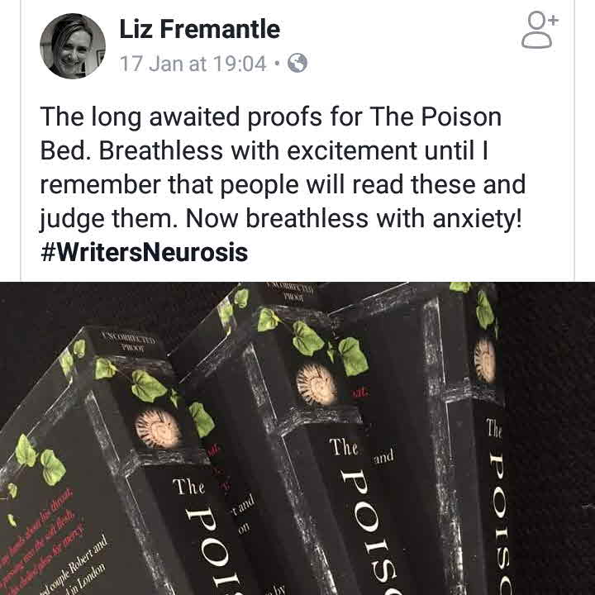Tap 'The' on the middle book spine

(x=344, y=446)
